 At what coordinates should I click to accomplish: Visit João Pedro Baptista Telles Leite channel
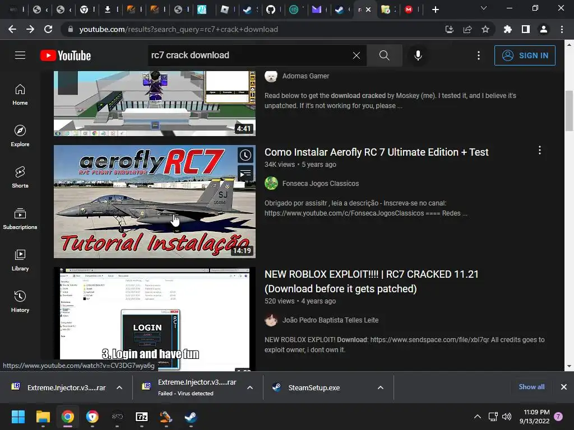[x=330, y=320]
